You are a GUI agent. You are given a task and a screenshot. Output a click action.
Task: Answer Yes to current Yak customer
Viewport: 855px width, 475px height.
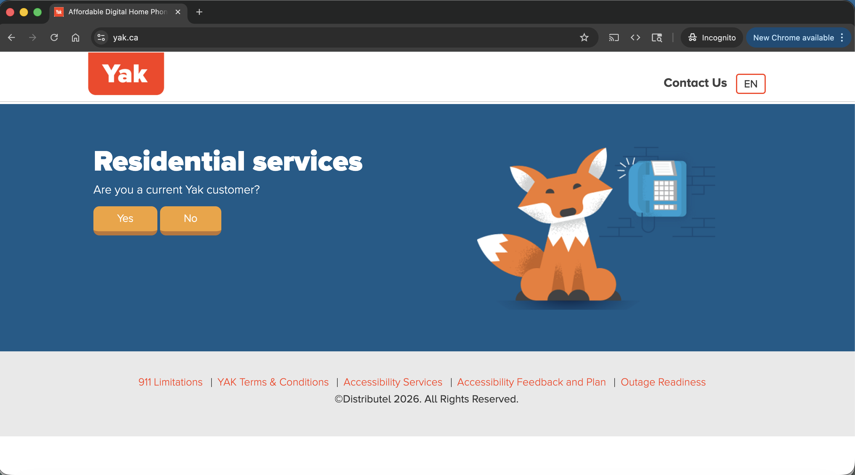[x=125, y=220]
